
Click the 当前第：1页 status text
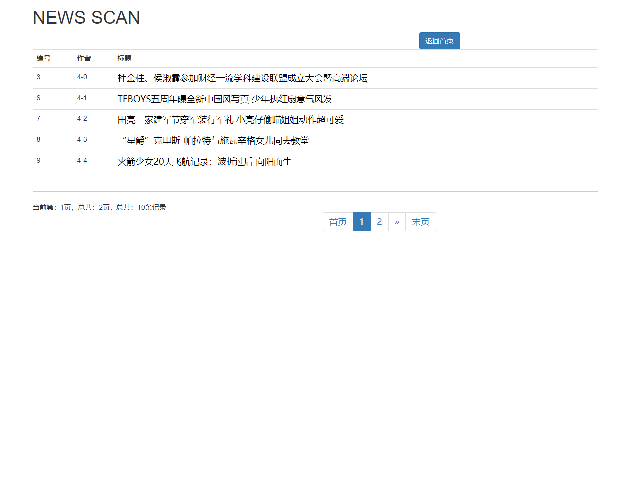47,207
